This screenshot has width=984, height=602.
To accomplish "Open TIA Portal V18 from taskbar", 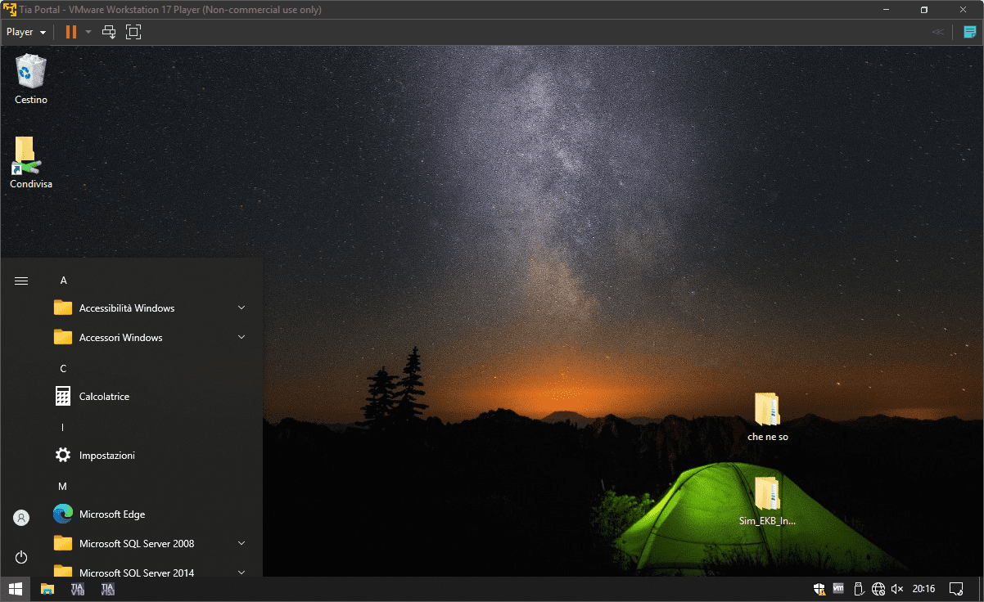I will [78, 589].
